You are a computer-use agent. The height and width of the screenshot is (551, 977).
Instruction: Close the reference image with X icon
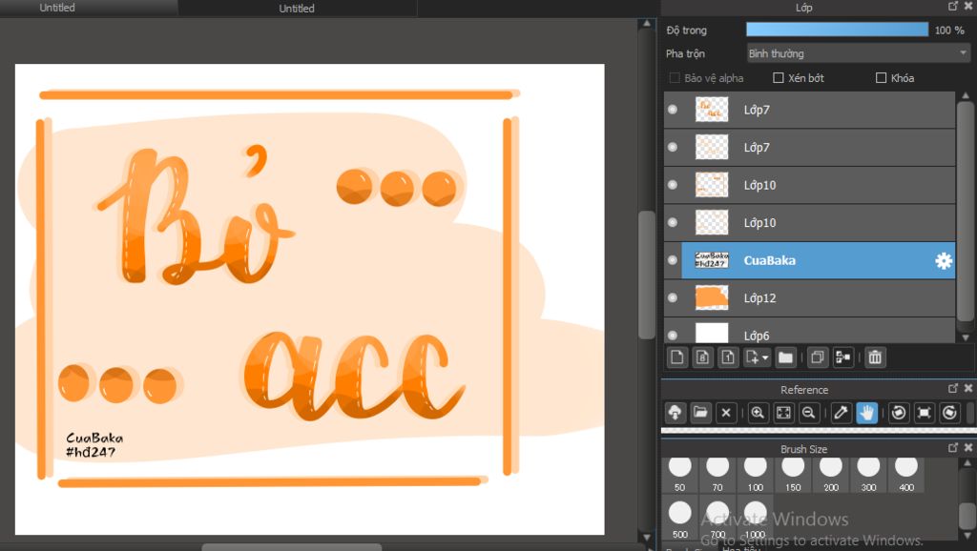click(726, 413)
